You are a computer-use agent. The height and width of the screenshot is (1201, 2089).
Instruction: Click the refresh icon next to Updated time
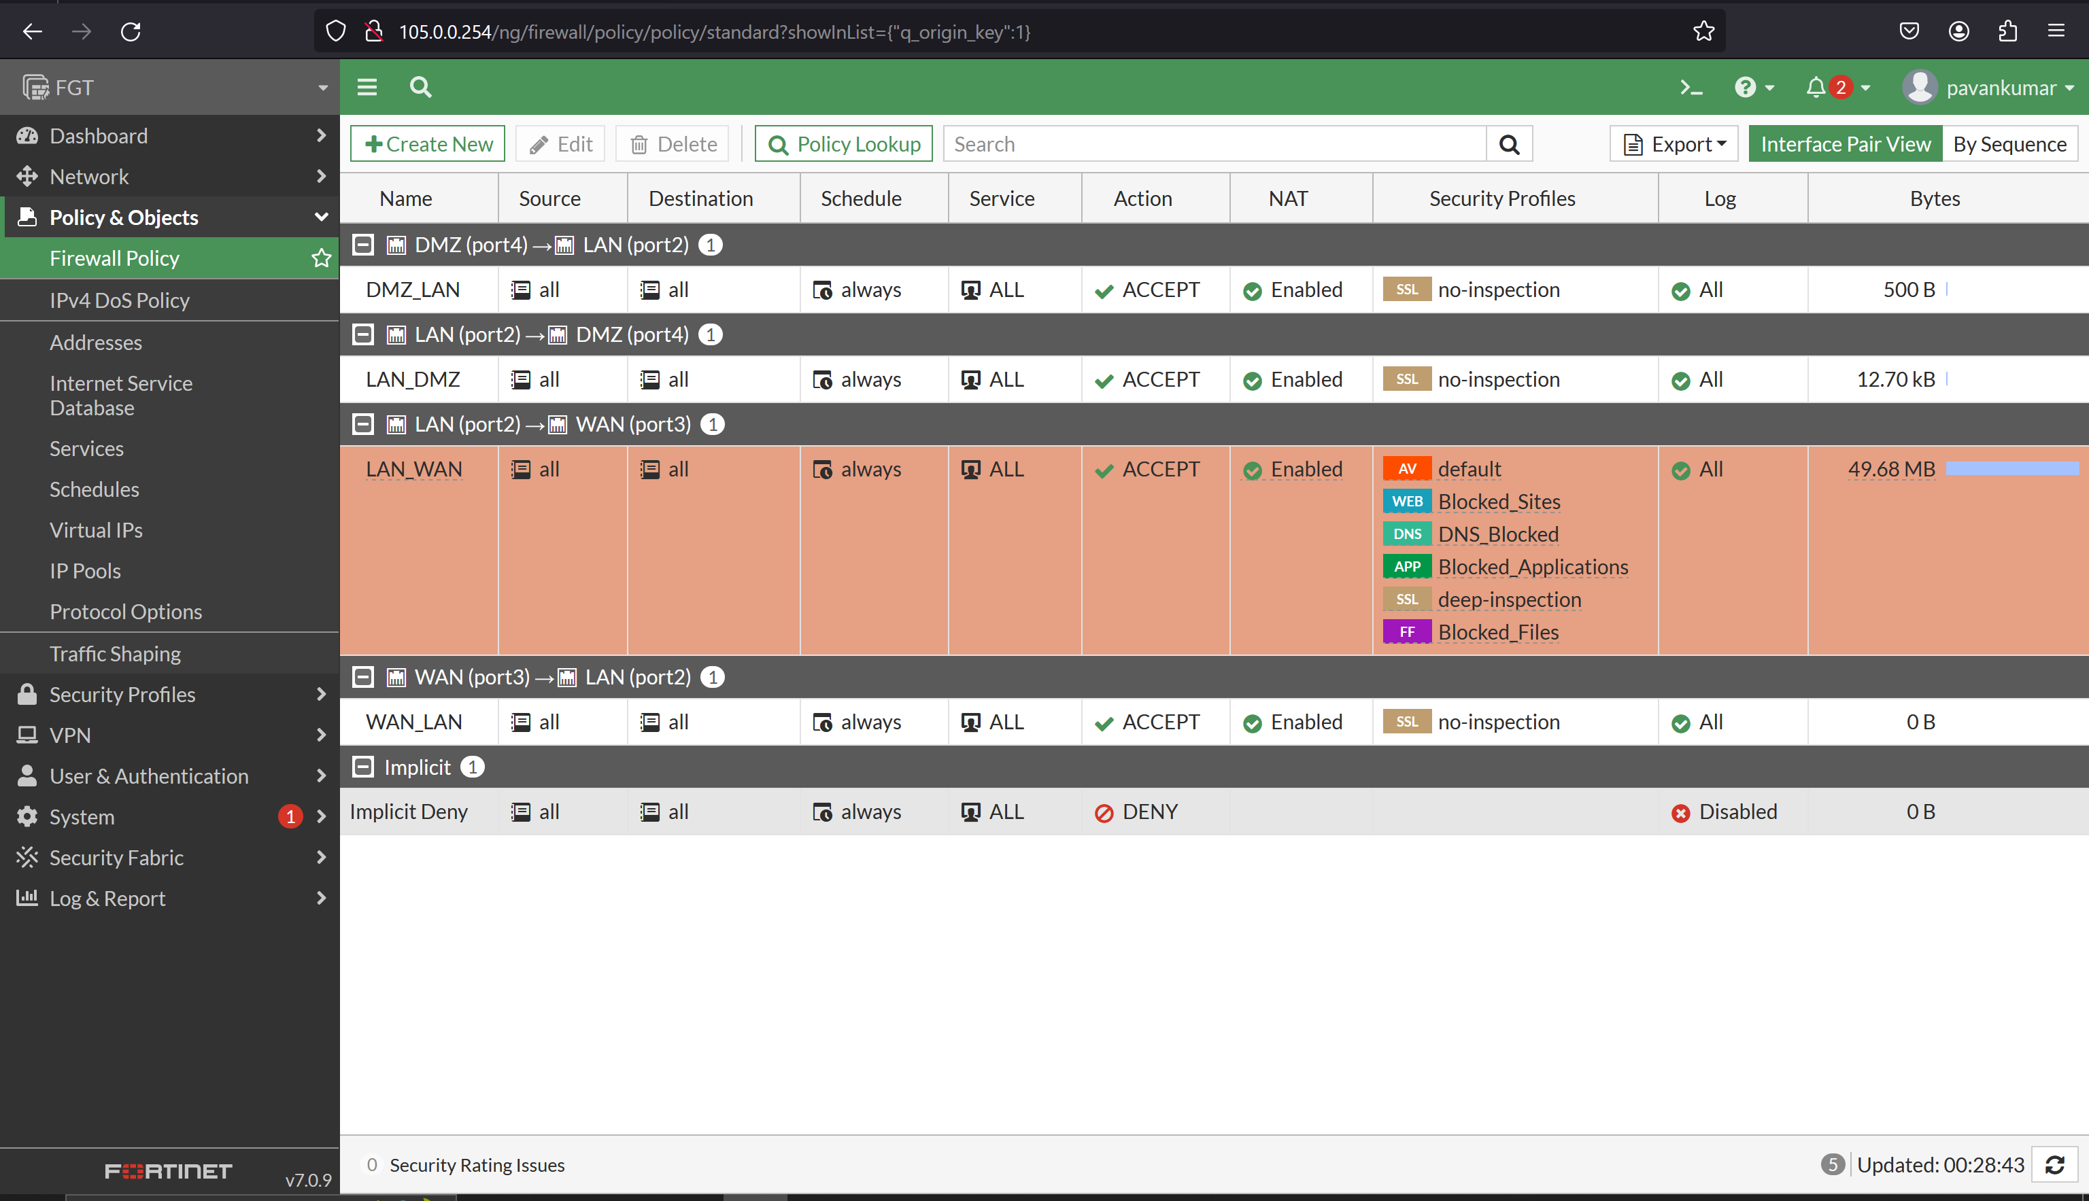pyautogui.click(x=2055, y=1165)
